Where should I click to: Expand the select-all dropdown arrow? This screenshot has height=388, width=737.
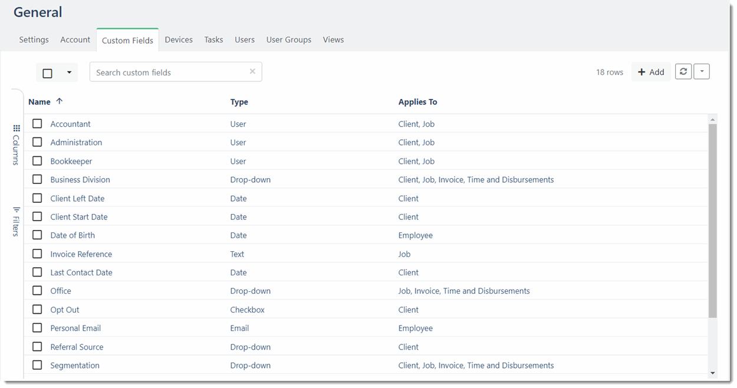point(69,73)
